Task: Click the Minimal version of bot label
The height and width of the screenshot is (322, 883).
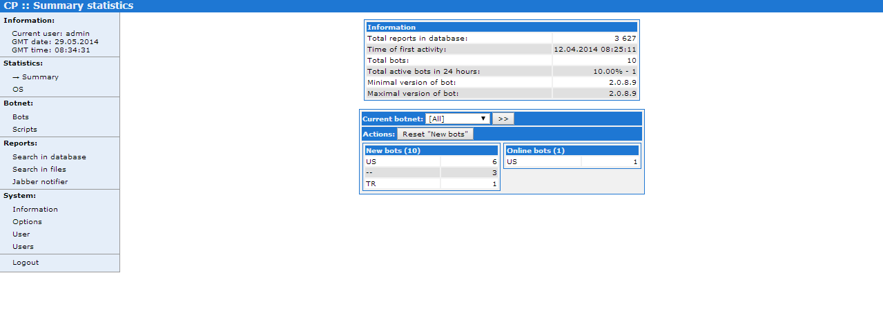Action: (x=411, y=83)
